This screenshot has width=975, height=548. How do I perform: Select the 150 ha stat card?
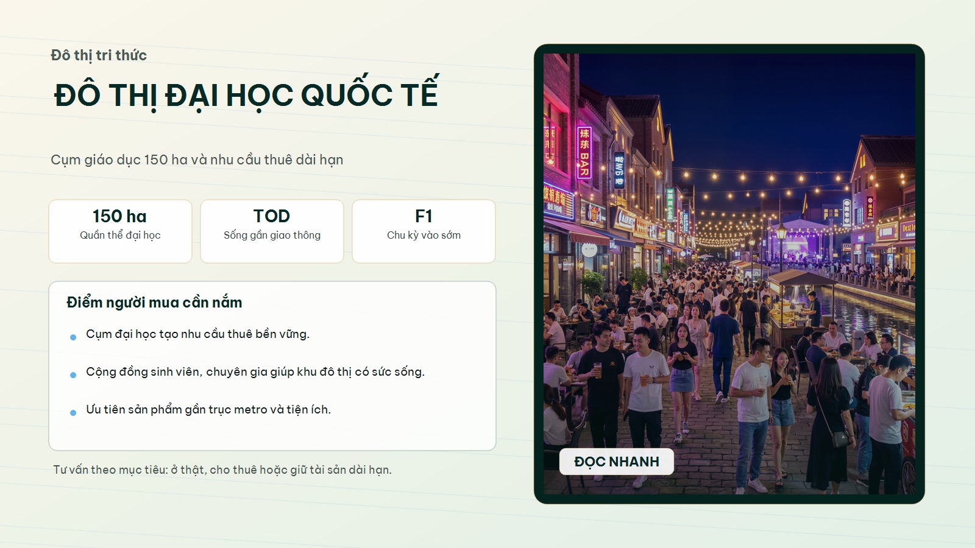coord(120,231)
